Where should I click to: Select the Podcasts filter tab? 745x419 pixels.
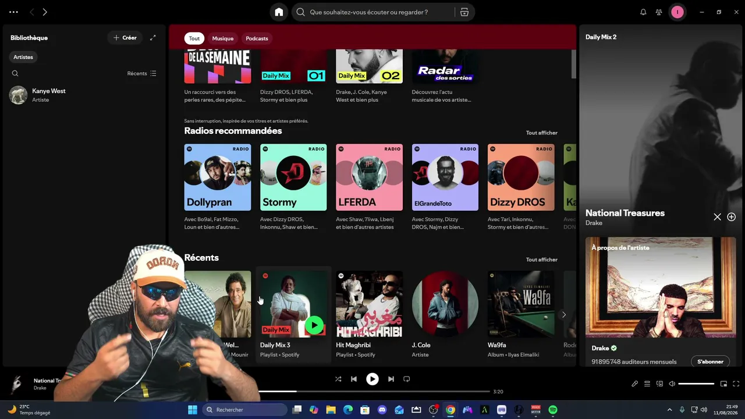pyautogui.click(x=257, y=38)
